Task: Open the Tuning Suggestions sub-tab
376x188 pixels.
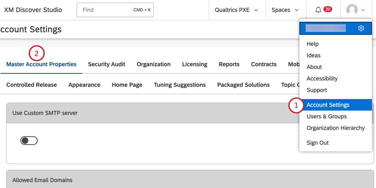Action: click(180, 84)
